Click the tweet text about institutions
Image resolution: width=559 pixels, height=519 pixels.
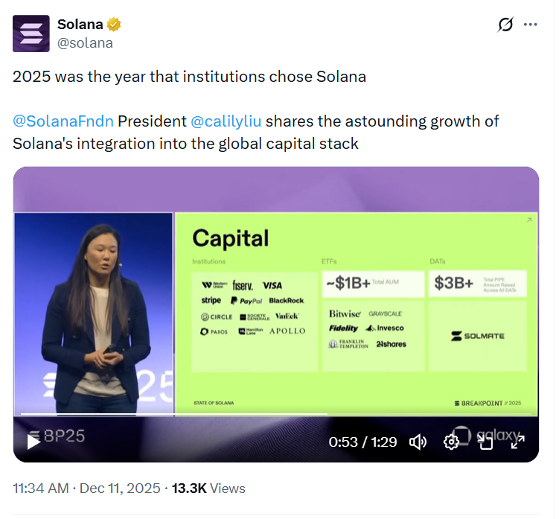[189, 77]
